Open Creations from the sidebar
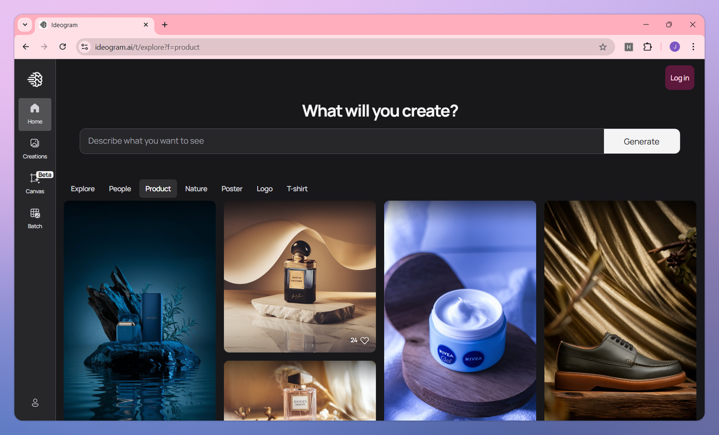The width and height of the screenshot is (719, 435). coord(35,148)
